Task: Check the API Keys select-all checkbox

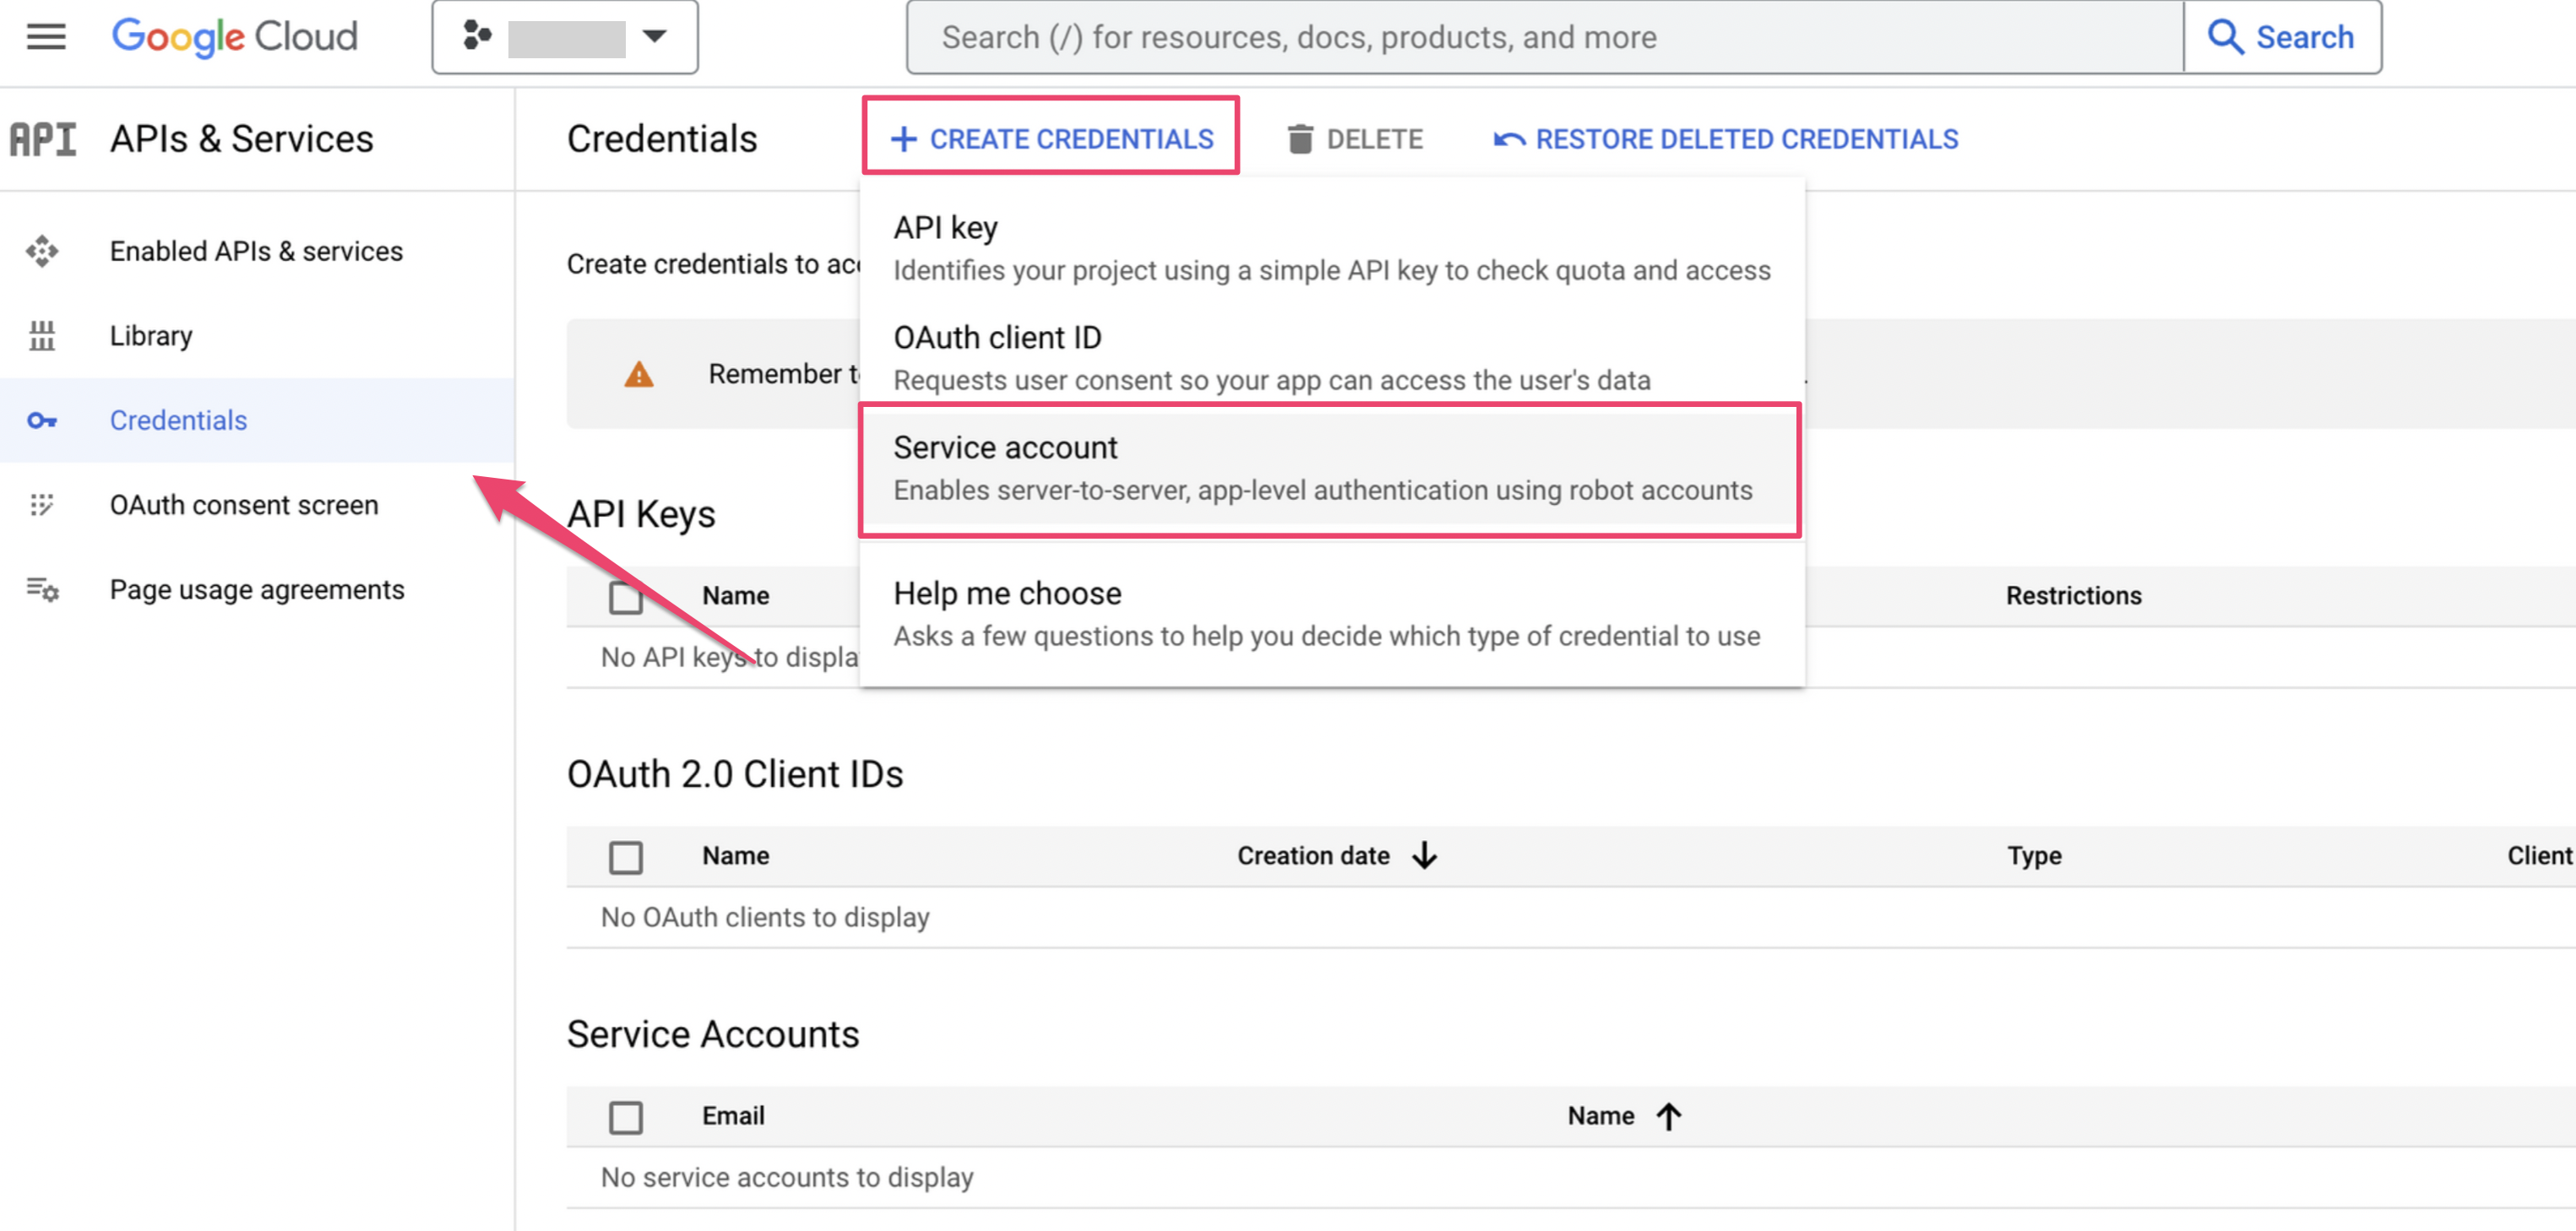Action: pyautogui.click(x=626, y=597)
